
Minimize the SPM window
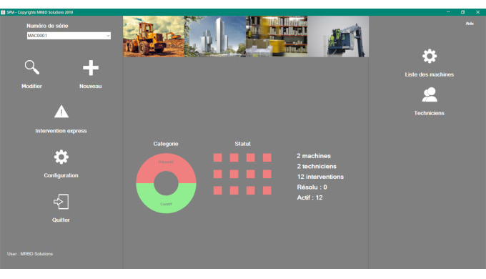(448, 12)
